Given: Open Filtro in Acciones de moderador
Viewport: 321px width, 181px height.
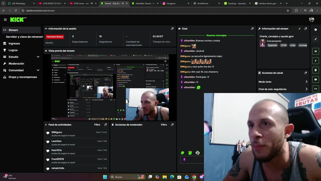Looking at the screenshot, I should coord(164,125).
